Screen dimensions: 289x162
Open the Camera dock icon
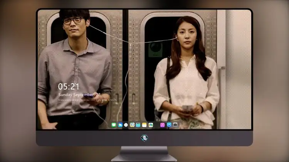tap(175, 125)
